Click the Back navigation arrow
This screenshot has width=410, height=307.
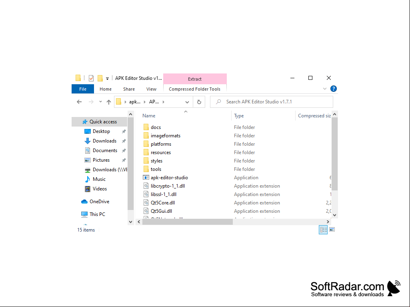tap(79, 102)
